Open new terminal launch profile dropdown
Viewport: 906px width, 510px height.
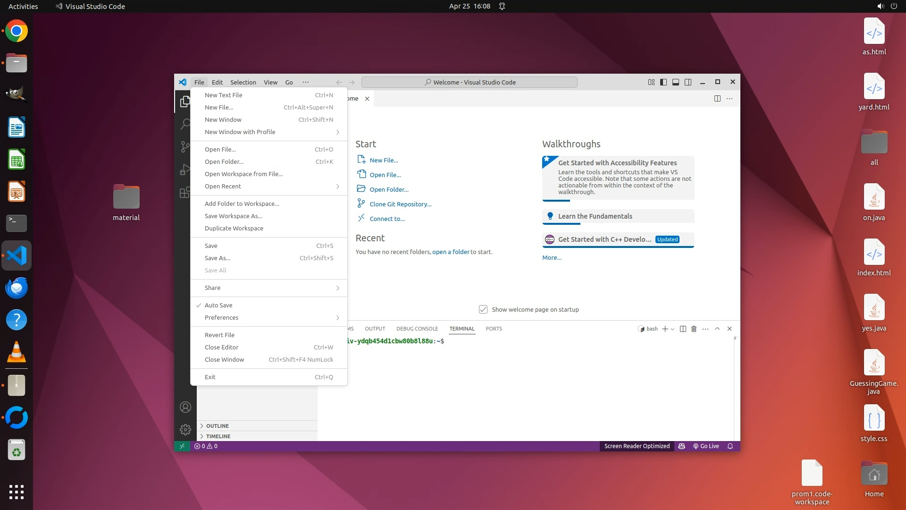pyautogui.click(x=672, y=329)
